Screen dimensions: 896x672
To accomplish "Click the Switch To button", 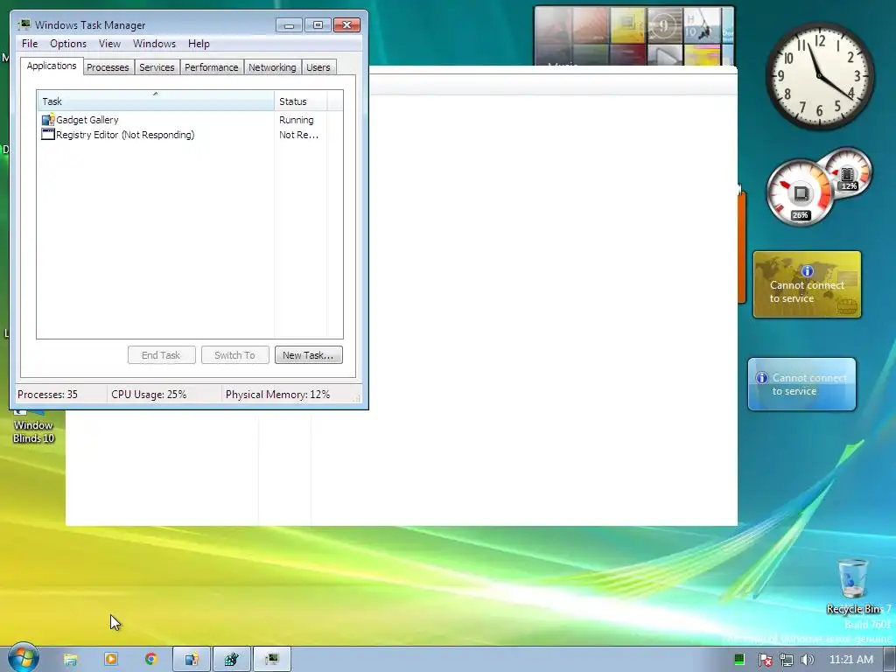I will click(x=234, y=355).
